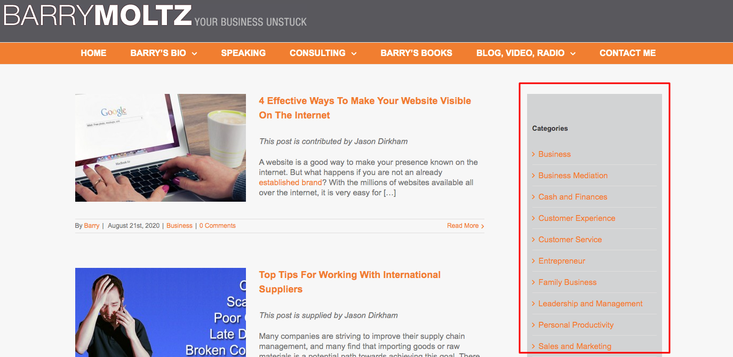Viewport: 733px width, 357px height.
Task: Expand the Consulting dropdown chevron
Action: (x=354, y=53)
